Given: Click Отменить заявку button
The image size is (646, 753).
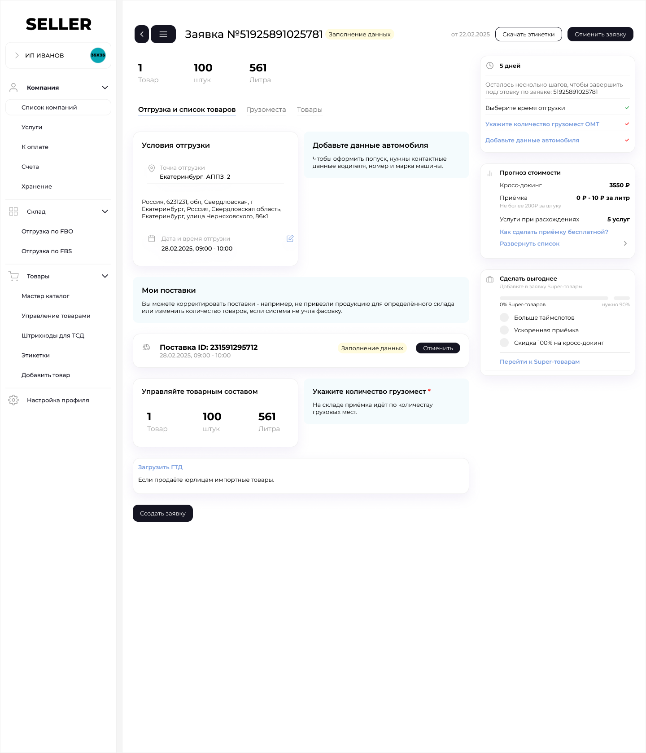Looking at the screenshot, I should 600,34.
